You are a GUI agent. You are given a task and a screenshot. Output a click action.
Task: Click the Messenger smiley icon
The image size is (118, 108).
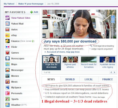tap(7, 70)
